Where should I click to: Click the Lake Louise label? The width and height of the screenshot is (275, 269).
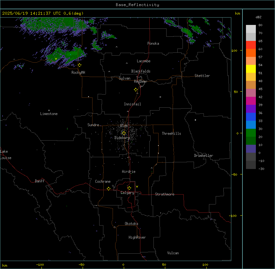(6, 155)
